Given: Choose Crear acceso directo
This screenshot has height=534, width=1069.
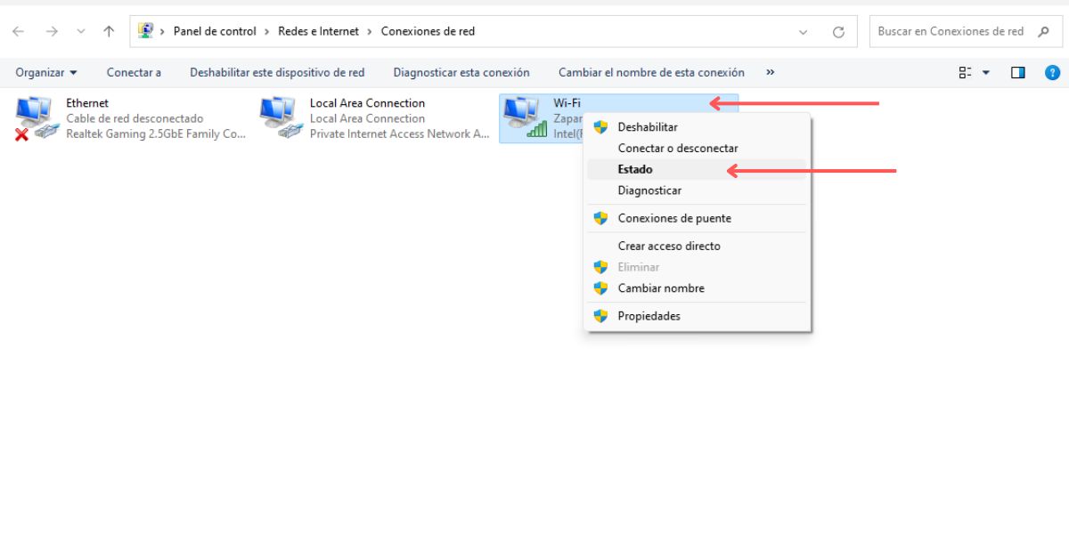Looking at the screenshot, I should point(697,246).
